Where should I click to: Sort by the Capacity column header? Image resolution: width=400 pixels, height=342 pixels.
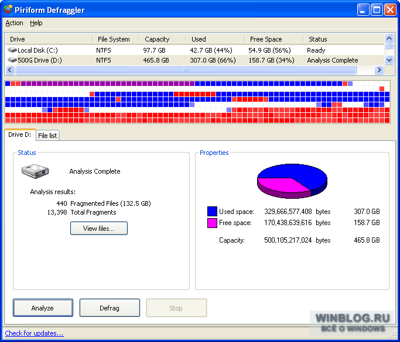coord(162,39)
